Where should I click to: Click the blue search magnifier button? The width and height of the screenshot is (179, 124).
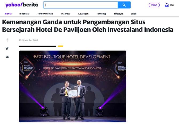pos(124,5)
